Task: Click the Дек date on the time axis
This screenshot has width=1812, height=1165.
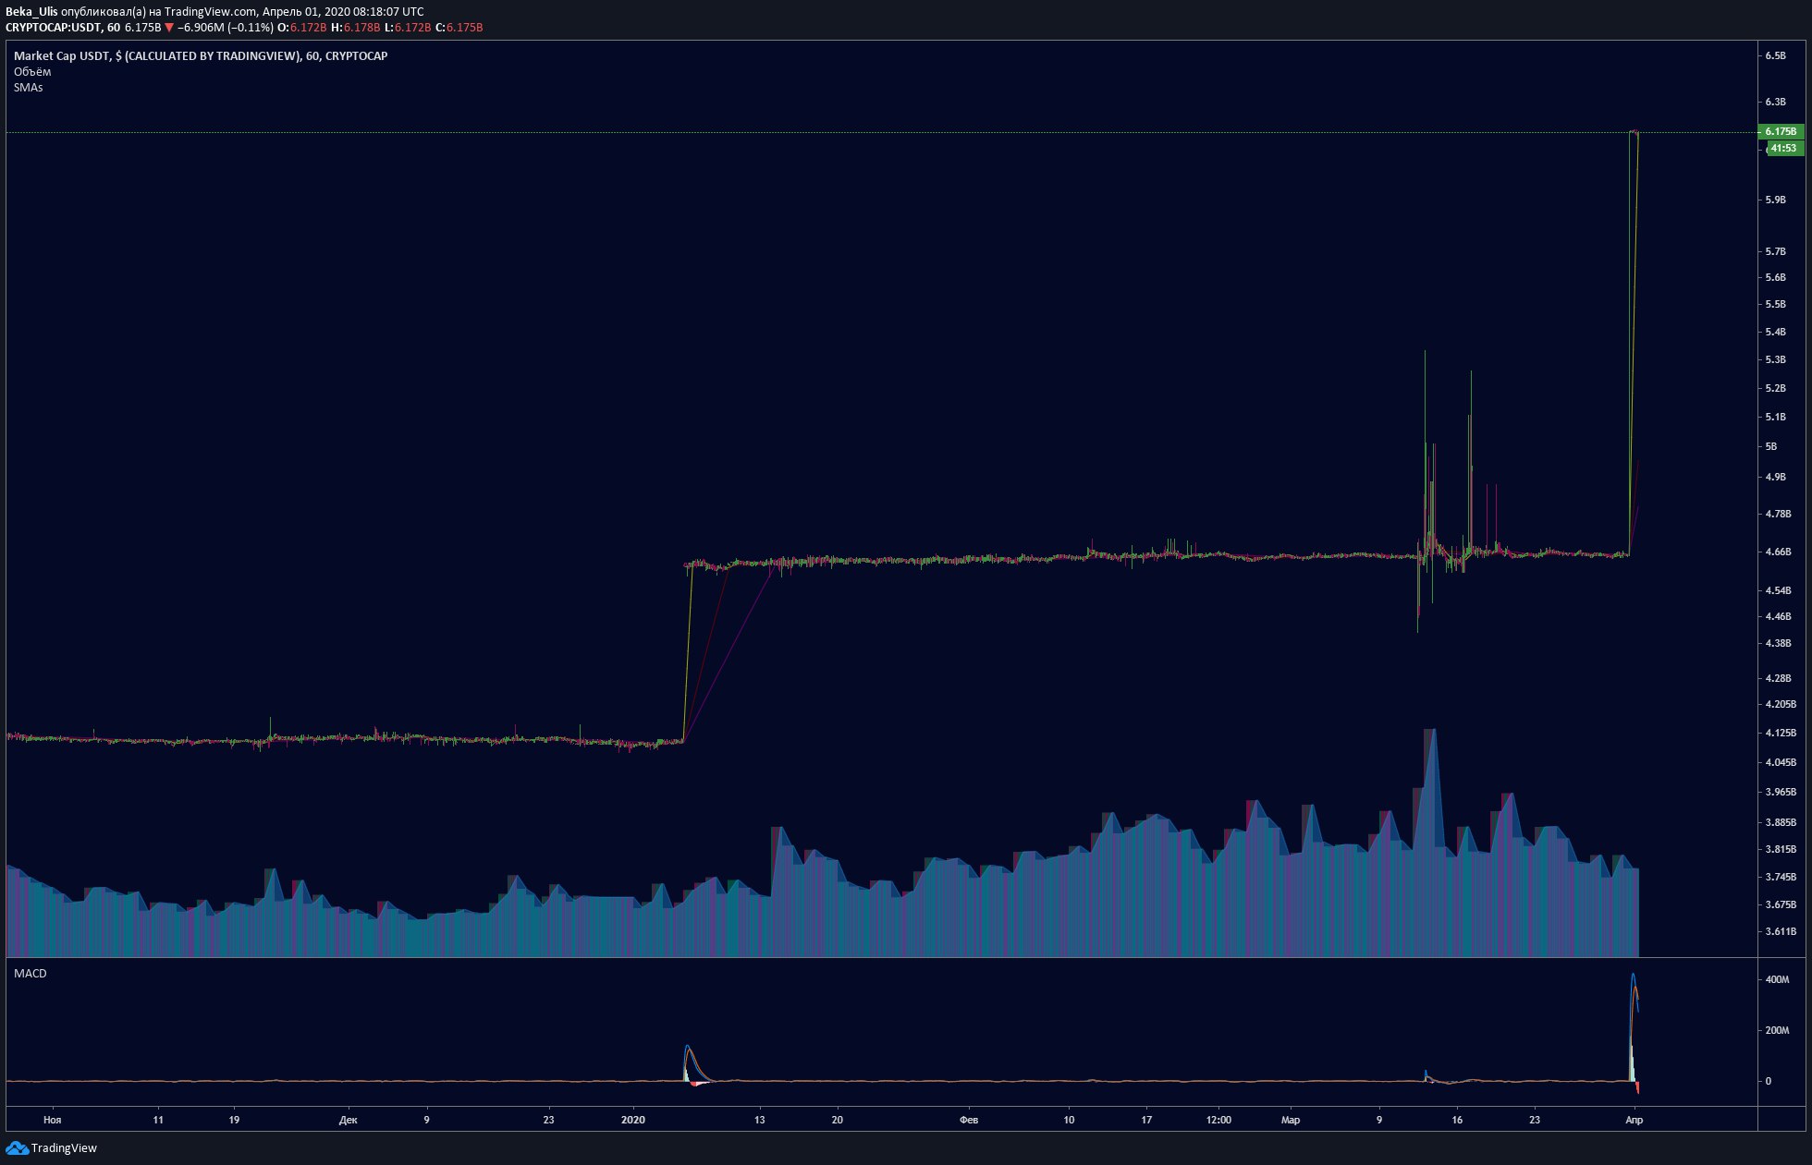Action: click(348, 1121)
